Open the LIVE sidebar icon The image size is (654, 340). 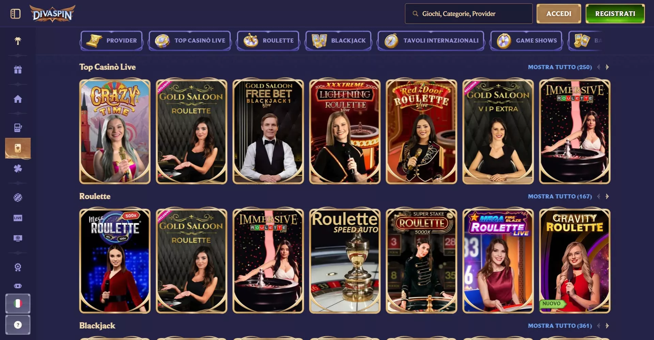pos(18,218)
